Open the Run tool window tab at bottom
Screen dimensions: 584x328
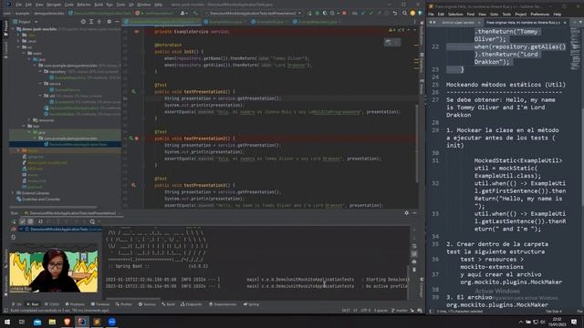[33, 304]
